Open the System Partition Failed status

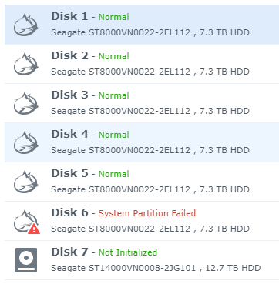point(147,213)
